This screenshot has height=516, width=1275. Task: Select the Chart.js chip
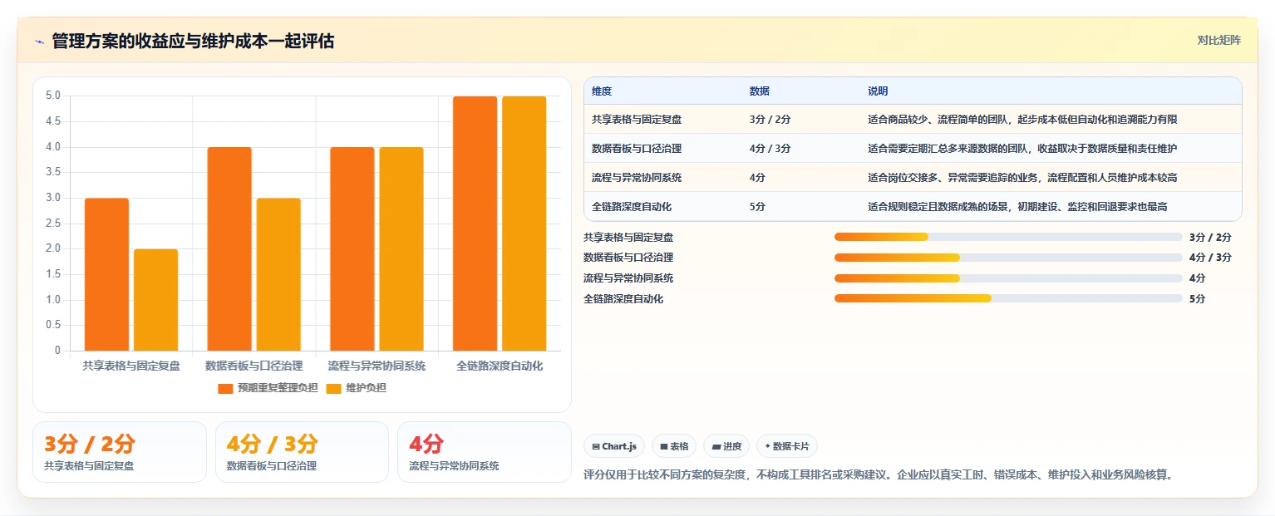pos(614,446)
